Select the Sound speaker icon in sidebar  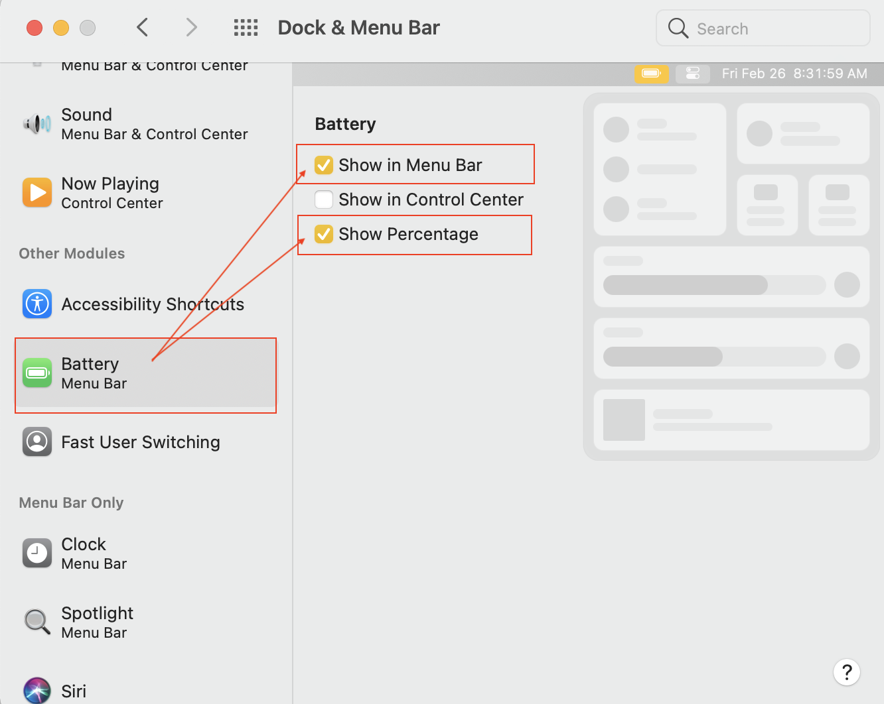[x=37, y=124]
